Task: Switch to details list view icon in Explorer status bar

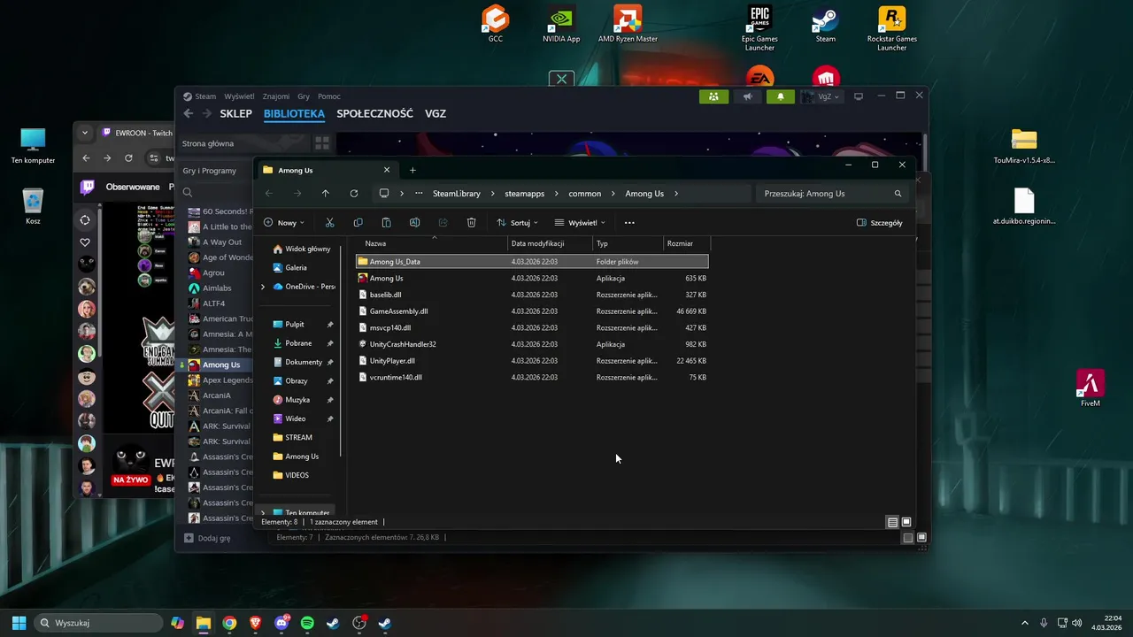Action: 892,522
